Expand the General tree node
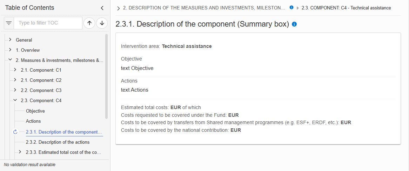 (x=10, y=40)
